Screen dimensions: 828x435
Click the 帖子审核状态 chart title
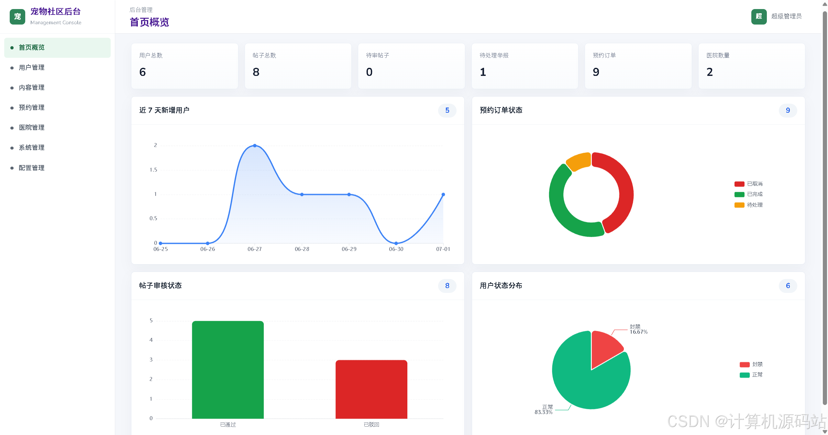160,286
